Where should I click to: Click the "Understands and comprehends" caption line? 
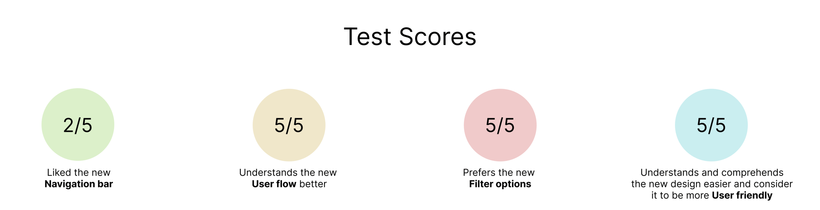[x=712, y=173]
